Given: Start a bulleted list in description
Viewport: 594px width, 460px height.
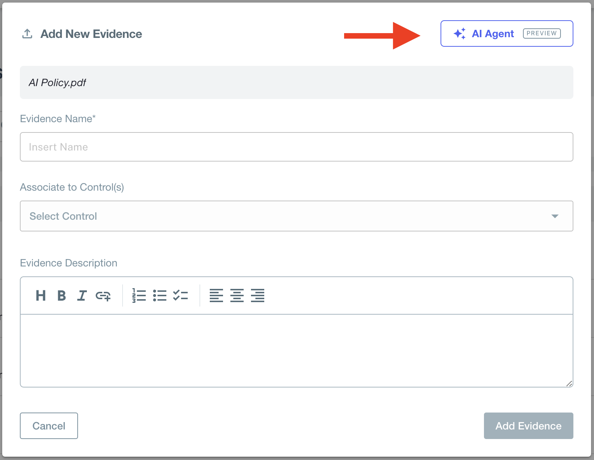Looking at the screenshot, I should (160, 296).
